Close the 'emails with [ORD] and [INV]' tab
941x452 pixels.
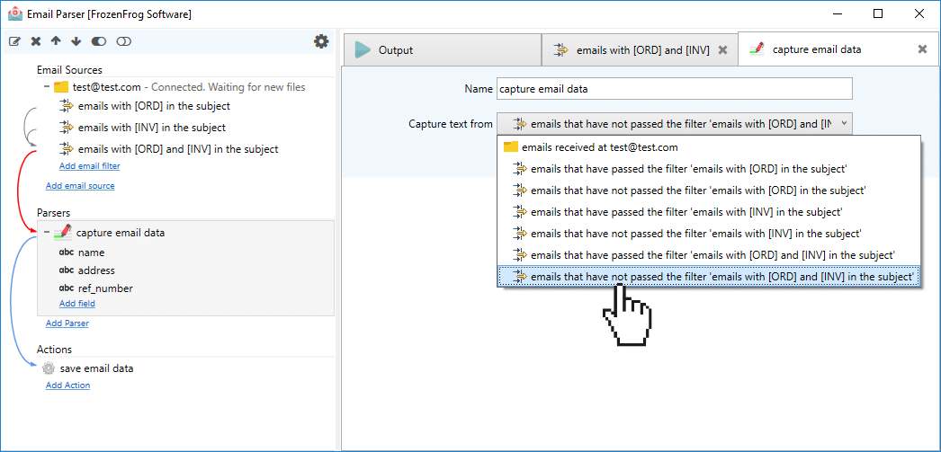[x=723, y=50]
